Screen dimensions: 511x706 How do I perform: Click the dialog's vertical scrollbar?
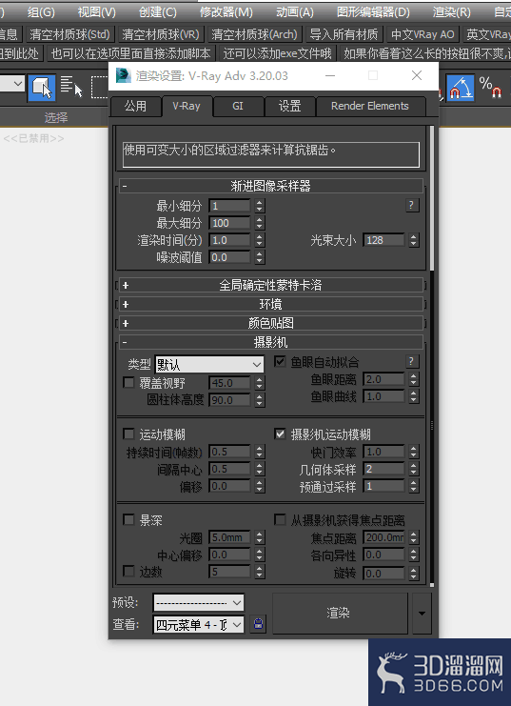pyautogui.click(x=432, y=198)
